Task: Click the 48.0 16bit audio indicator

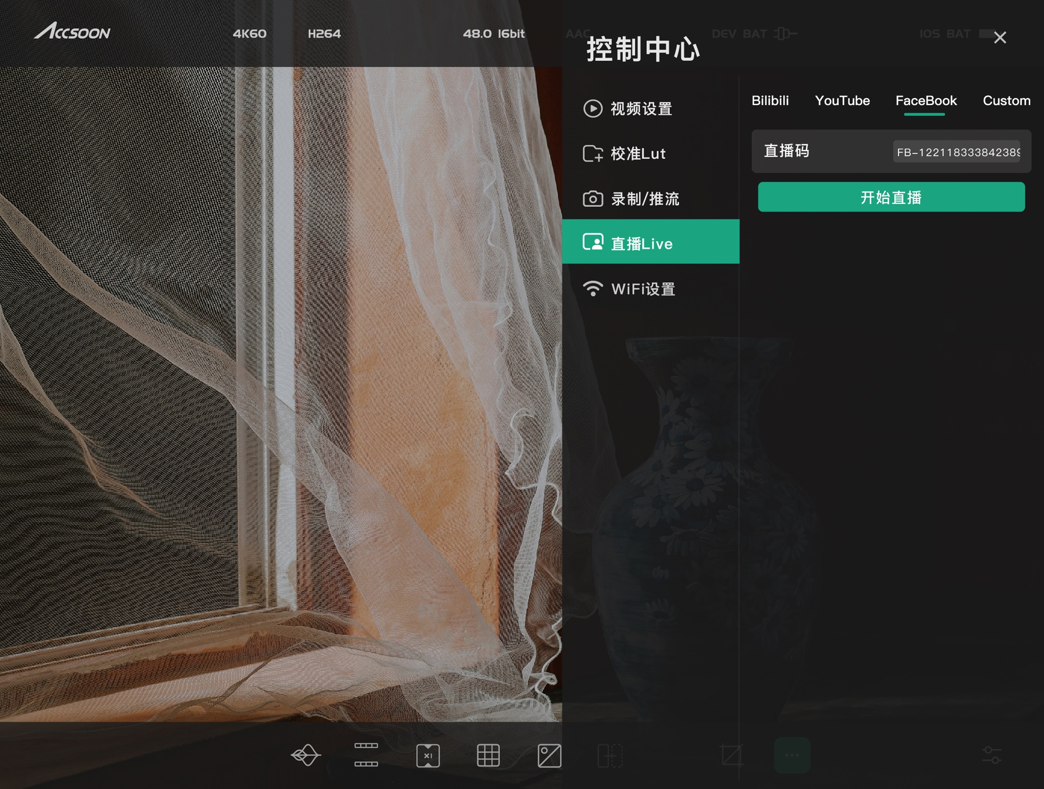Action: click(x=493, y=34)
